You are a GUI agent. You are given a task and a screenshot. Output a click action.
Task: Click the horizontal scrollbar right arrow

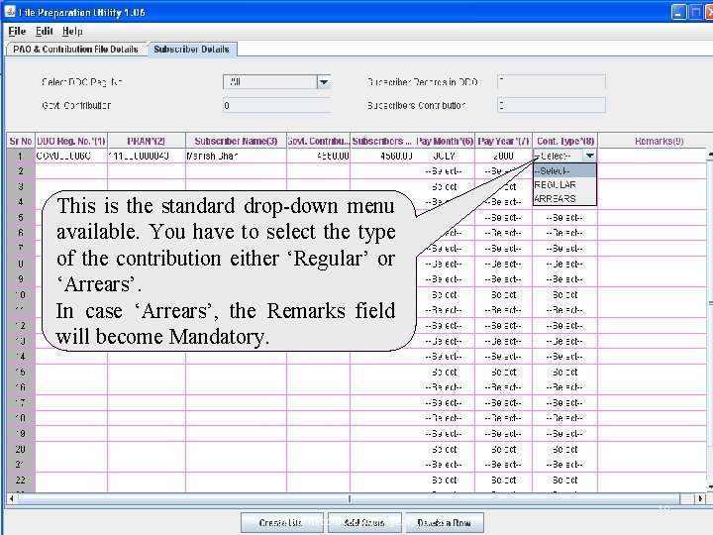click(700, 498)
